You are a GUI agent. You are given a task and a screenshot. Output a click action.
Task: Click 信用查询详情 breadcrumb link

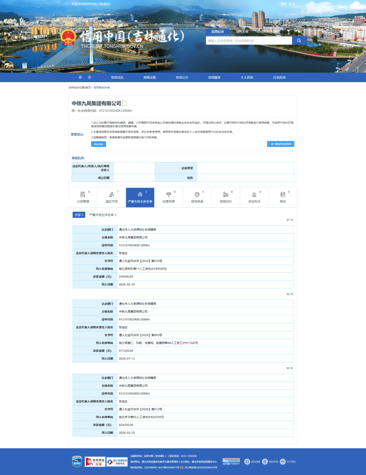click(101, 88)
